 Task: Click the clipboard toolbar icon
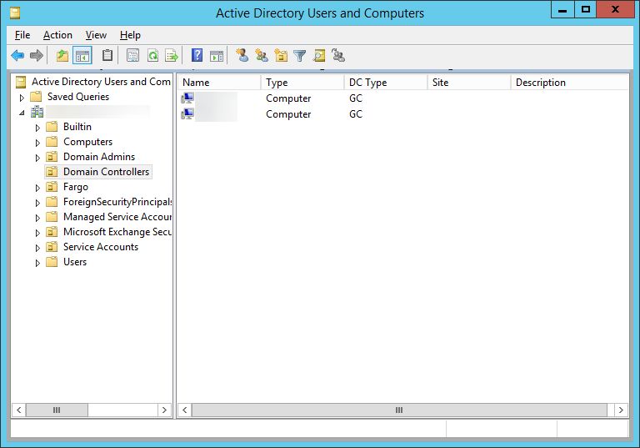[x=107, y=55]
